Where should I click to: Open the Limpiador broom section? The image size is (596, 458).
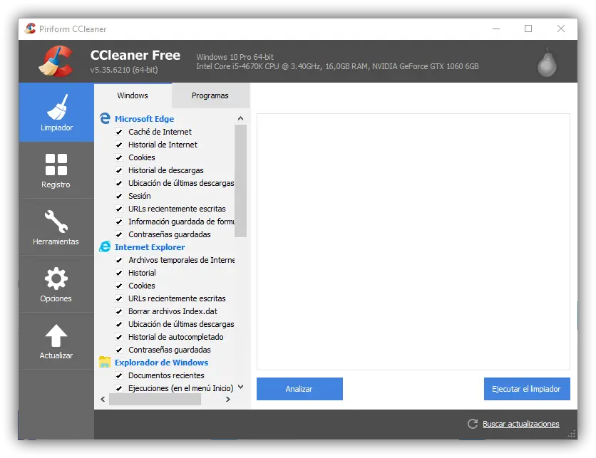click(x=56, y=113)
